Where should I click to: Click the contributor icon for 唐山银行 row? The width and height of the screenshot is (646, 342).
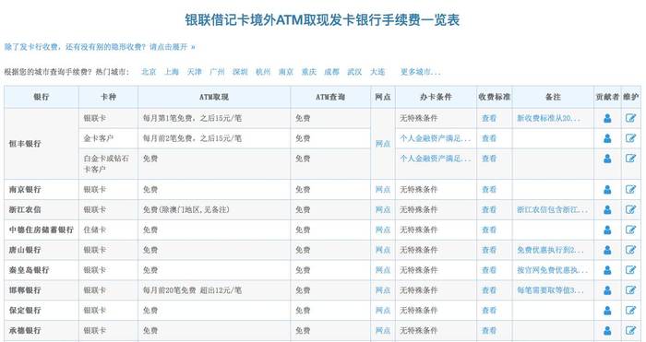point(607,250)
